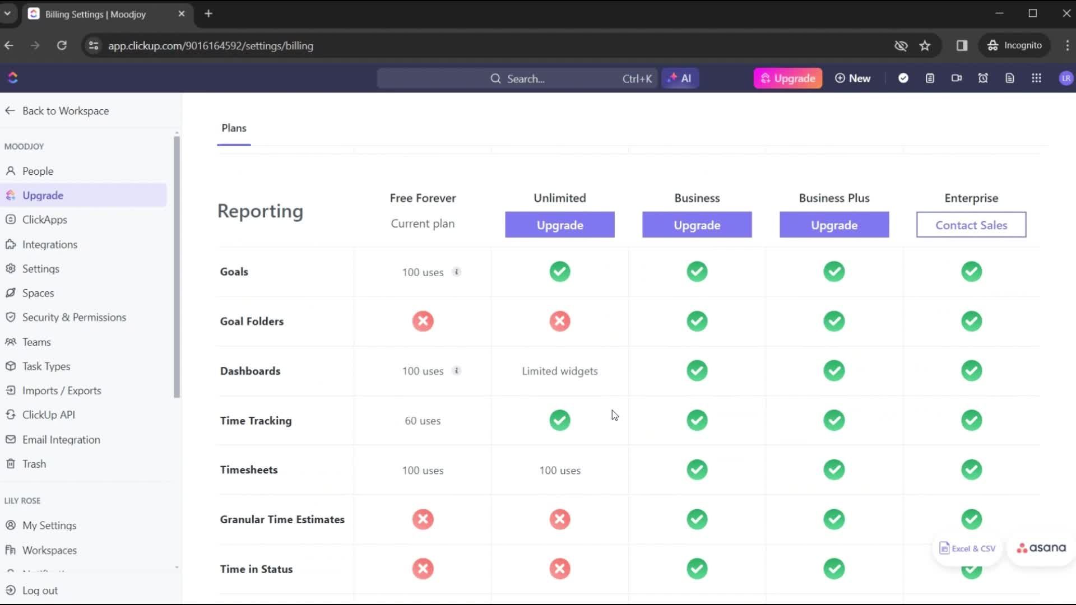This screenshot has width=1076, height=605.
Task: Click the record clip video icon
Action: tap(957, 78)
